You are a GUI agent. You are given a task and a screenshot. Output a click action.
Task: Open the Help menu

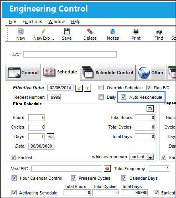pos(75,21)
